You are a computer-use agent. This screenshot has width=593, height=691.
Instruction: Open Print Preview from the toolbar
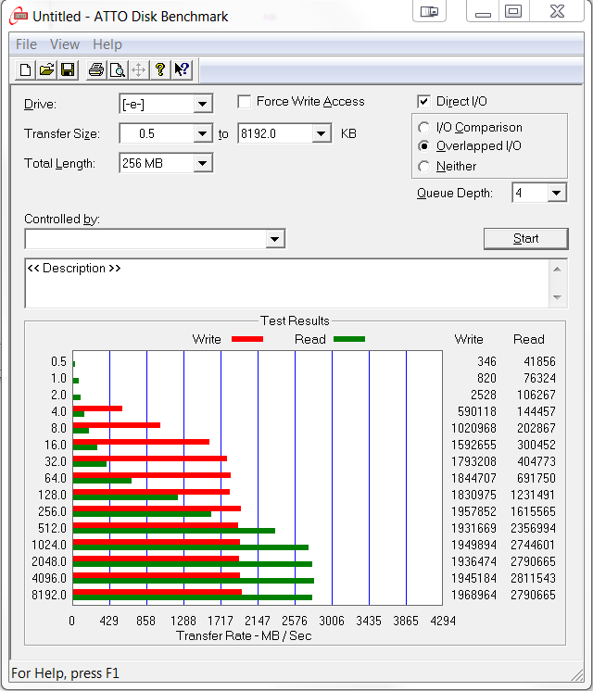[118, 69]
